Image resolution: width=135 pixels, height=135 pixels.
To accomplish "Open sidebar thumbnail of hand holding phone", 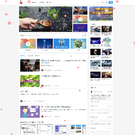I will (96, 29).
